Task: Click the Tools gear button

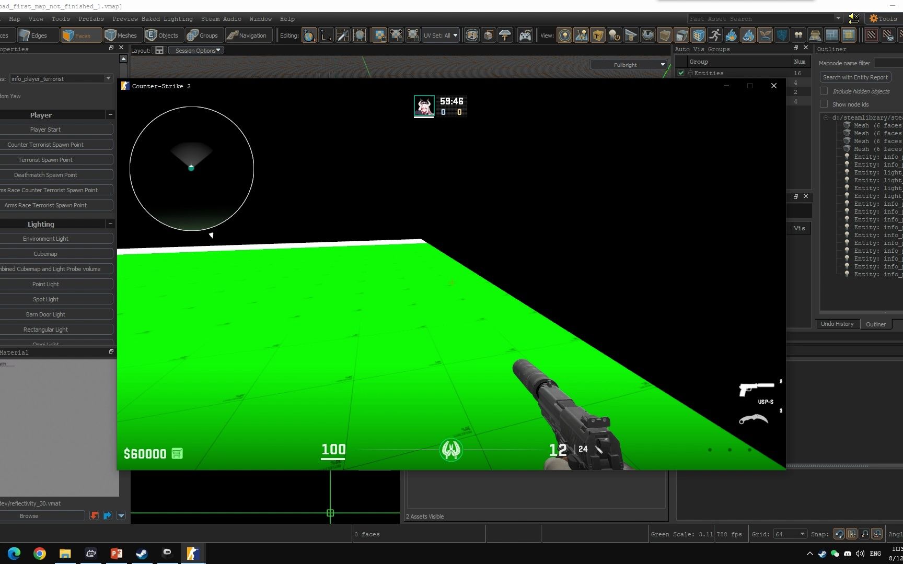Action: 883,18
